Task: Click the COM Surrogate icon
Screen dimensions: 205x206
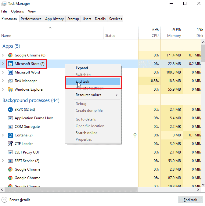Action: (10, 127)
